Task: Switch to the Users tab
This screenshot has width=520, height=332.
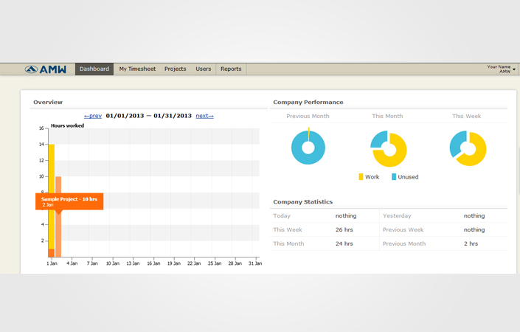Action: click(204, 69)
